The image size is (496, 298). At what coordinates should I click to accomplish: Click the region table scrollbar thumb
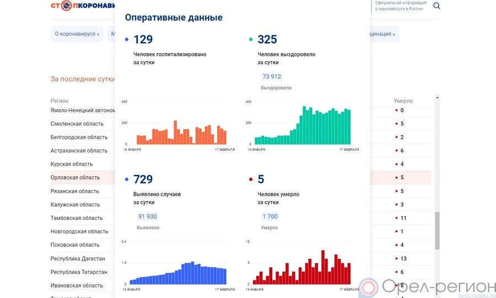(438, 230)
